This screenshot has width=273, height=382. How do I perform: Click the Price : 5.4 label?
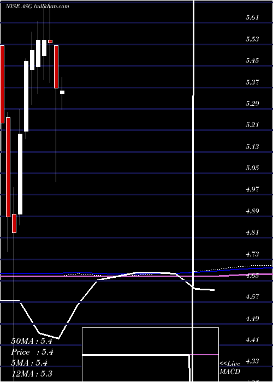pyautogui.click(x=32, y=352)
